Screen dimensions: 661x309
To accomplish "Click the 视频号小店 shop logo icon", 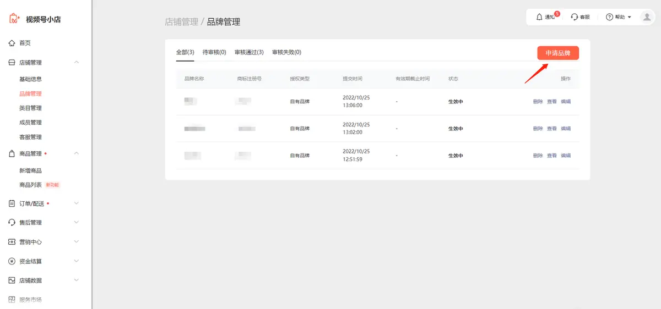I will [14, 19].
